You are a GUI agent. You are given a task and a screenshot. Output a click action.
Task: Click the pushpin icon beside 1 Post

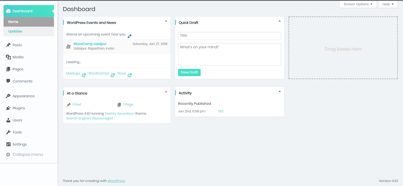click(69, 105)
